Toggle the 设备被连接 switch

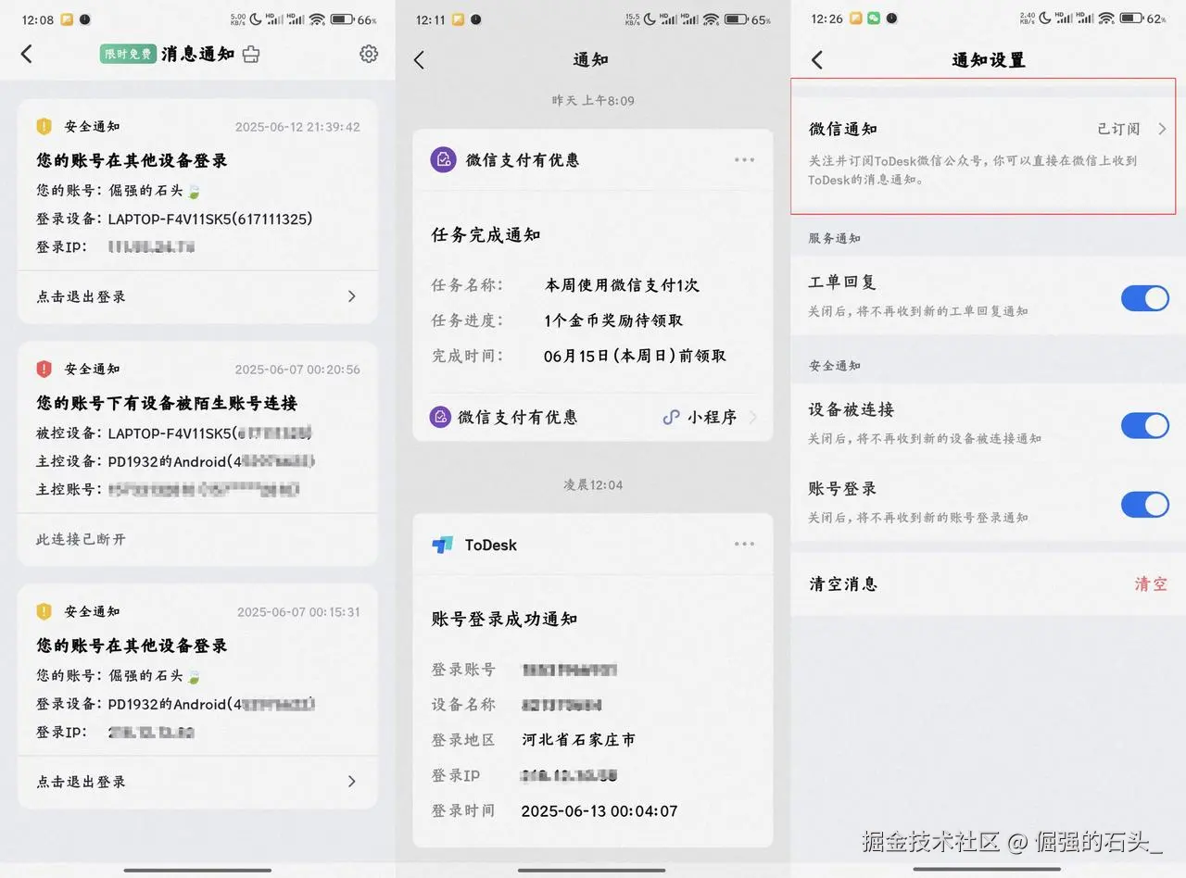click(1145, 425)
